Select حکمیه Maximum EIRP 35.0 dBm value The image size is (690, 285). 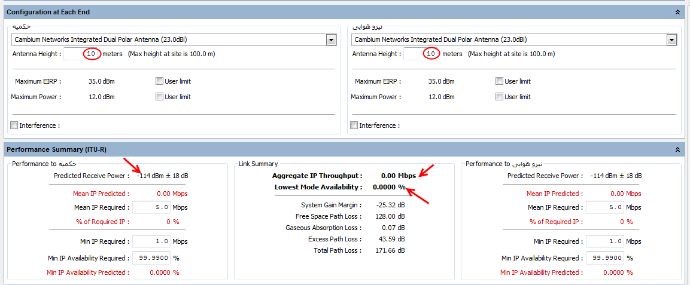[x=102, y=81]
